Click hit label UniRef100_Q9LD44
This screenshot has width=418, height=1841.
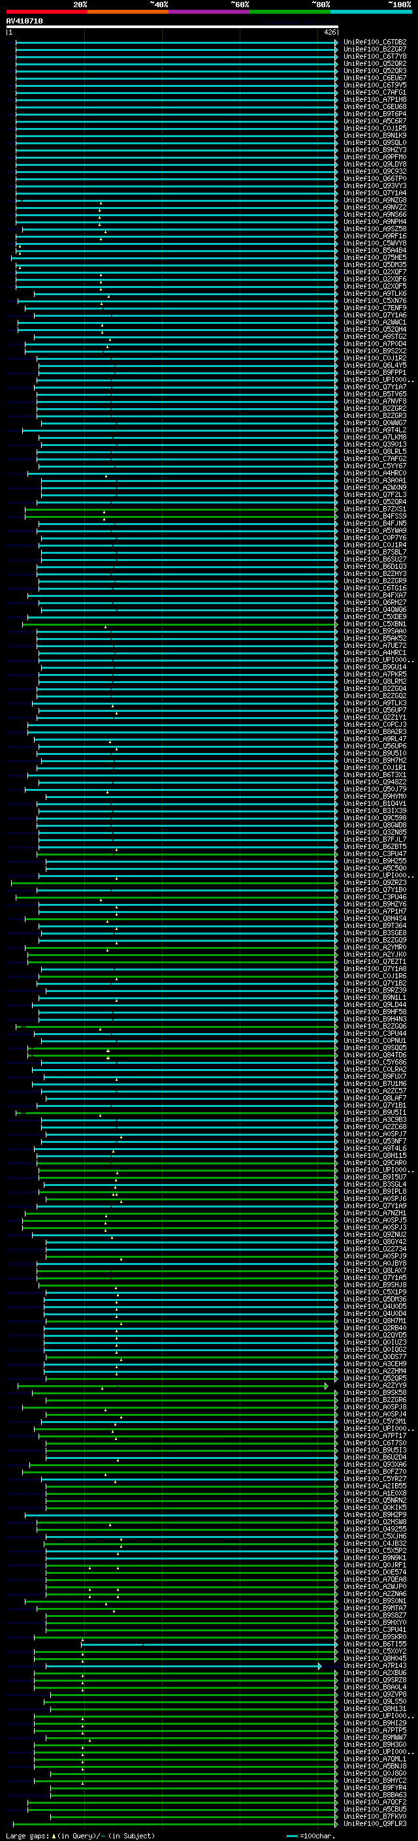tap(375, 1005)
